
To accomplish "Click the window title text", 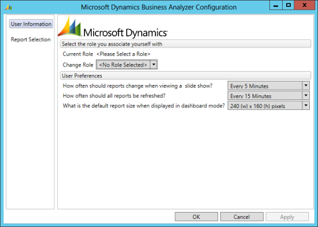I will click(x=159, y=7).
